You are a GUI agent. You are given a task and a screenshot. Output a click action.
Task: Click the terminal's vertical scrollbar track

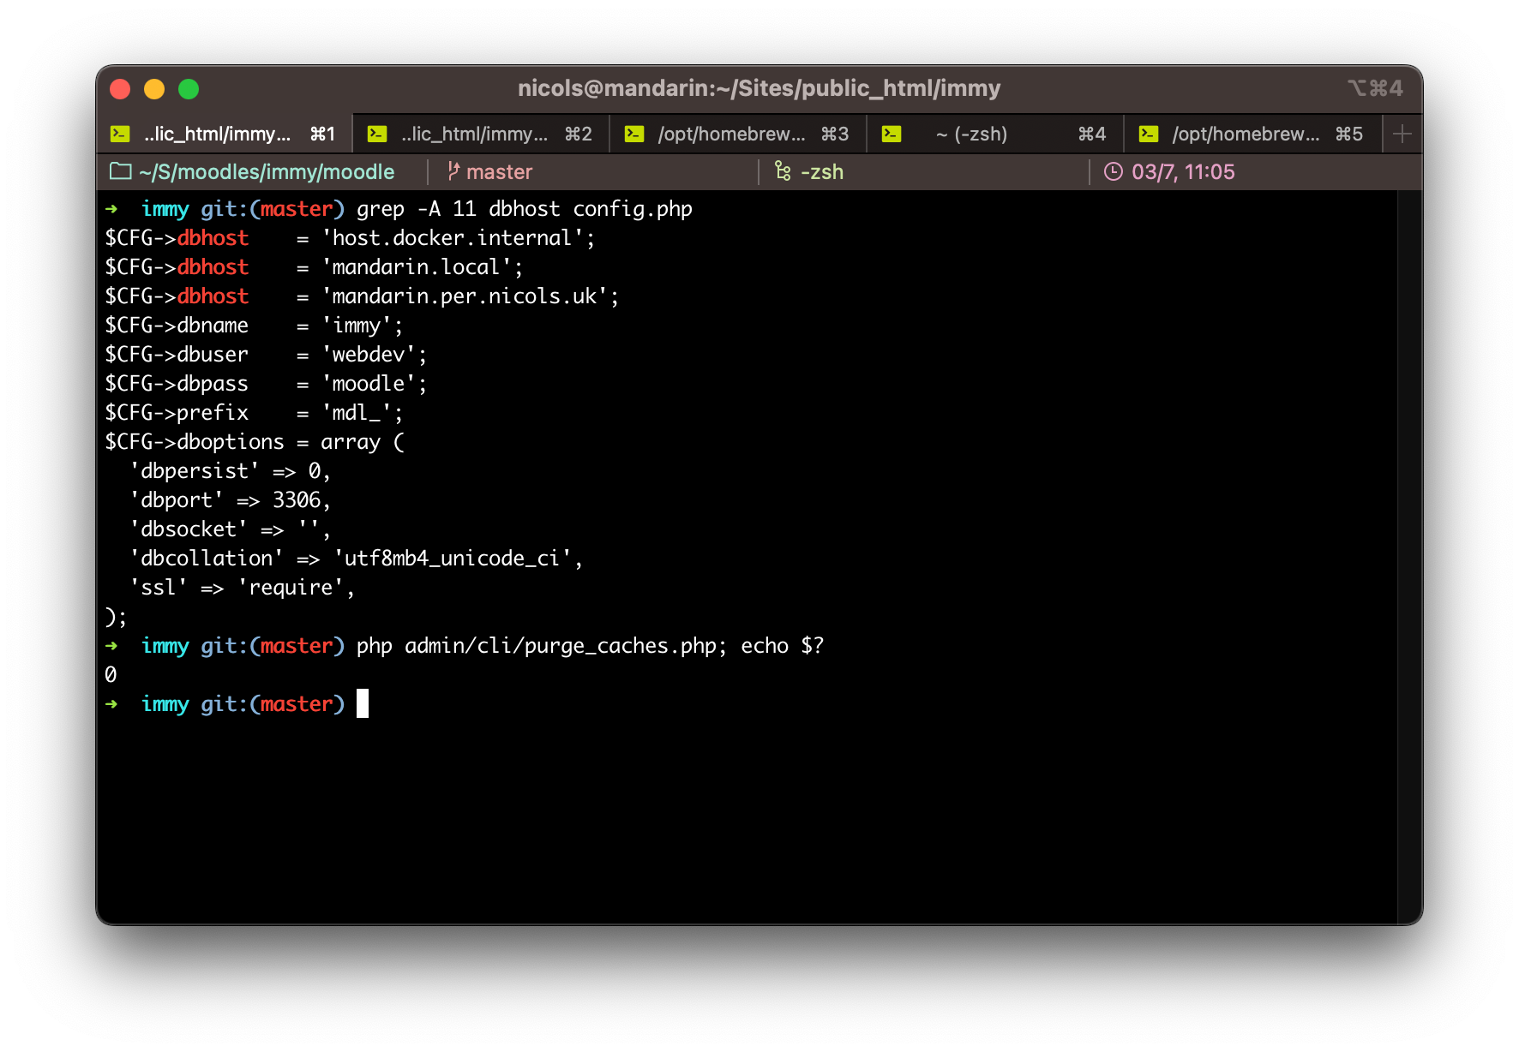[x=1409, y=557]
